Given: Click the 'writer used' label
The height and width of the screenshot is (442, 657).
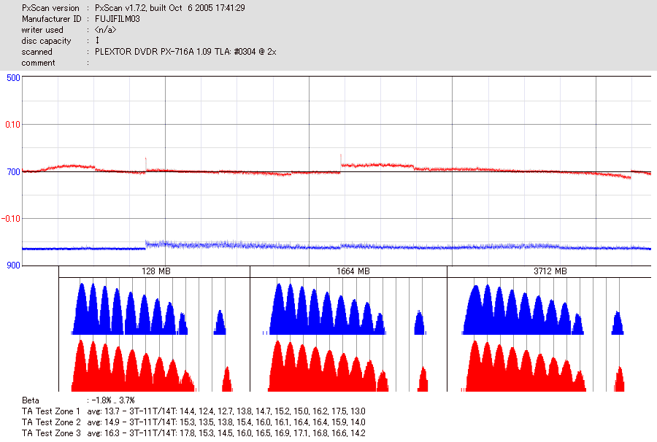Looking at the screenshot, I should (x=42, y=30).
